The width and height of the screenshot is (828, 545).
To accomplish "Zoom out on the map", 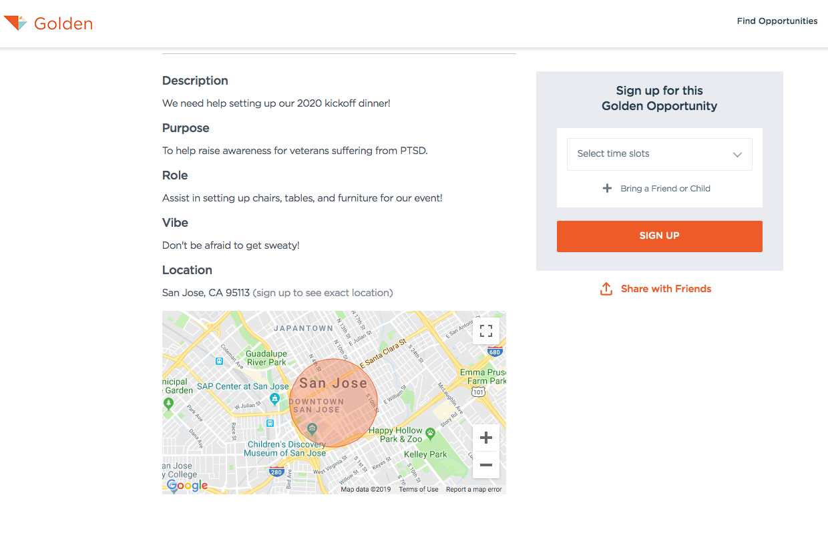I will click(486, 465).
